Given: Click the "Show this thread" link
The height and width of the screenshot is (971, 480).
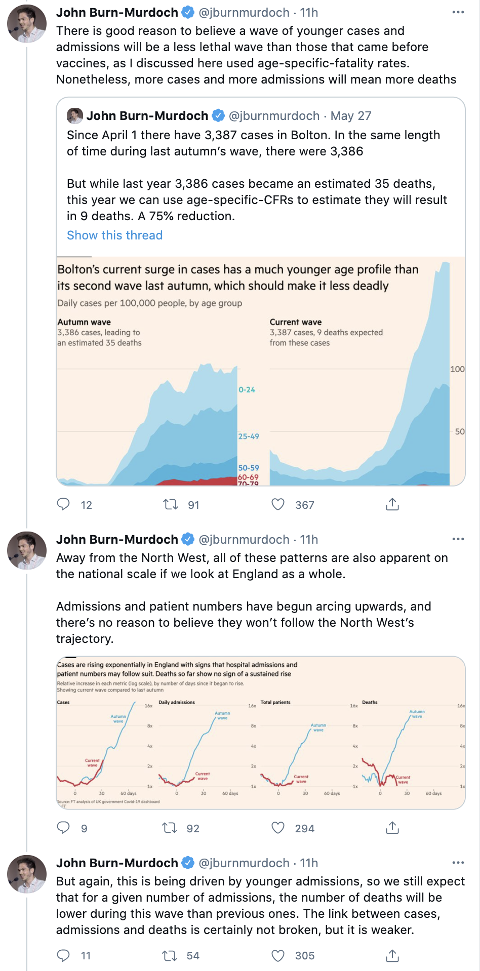Looking at the screenshot, I should [x=115, y=235].
